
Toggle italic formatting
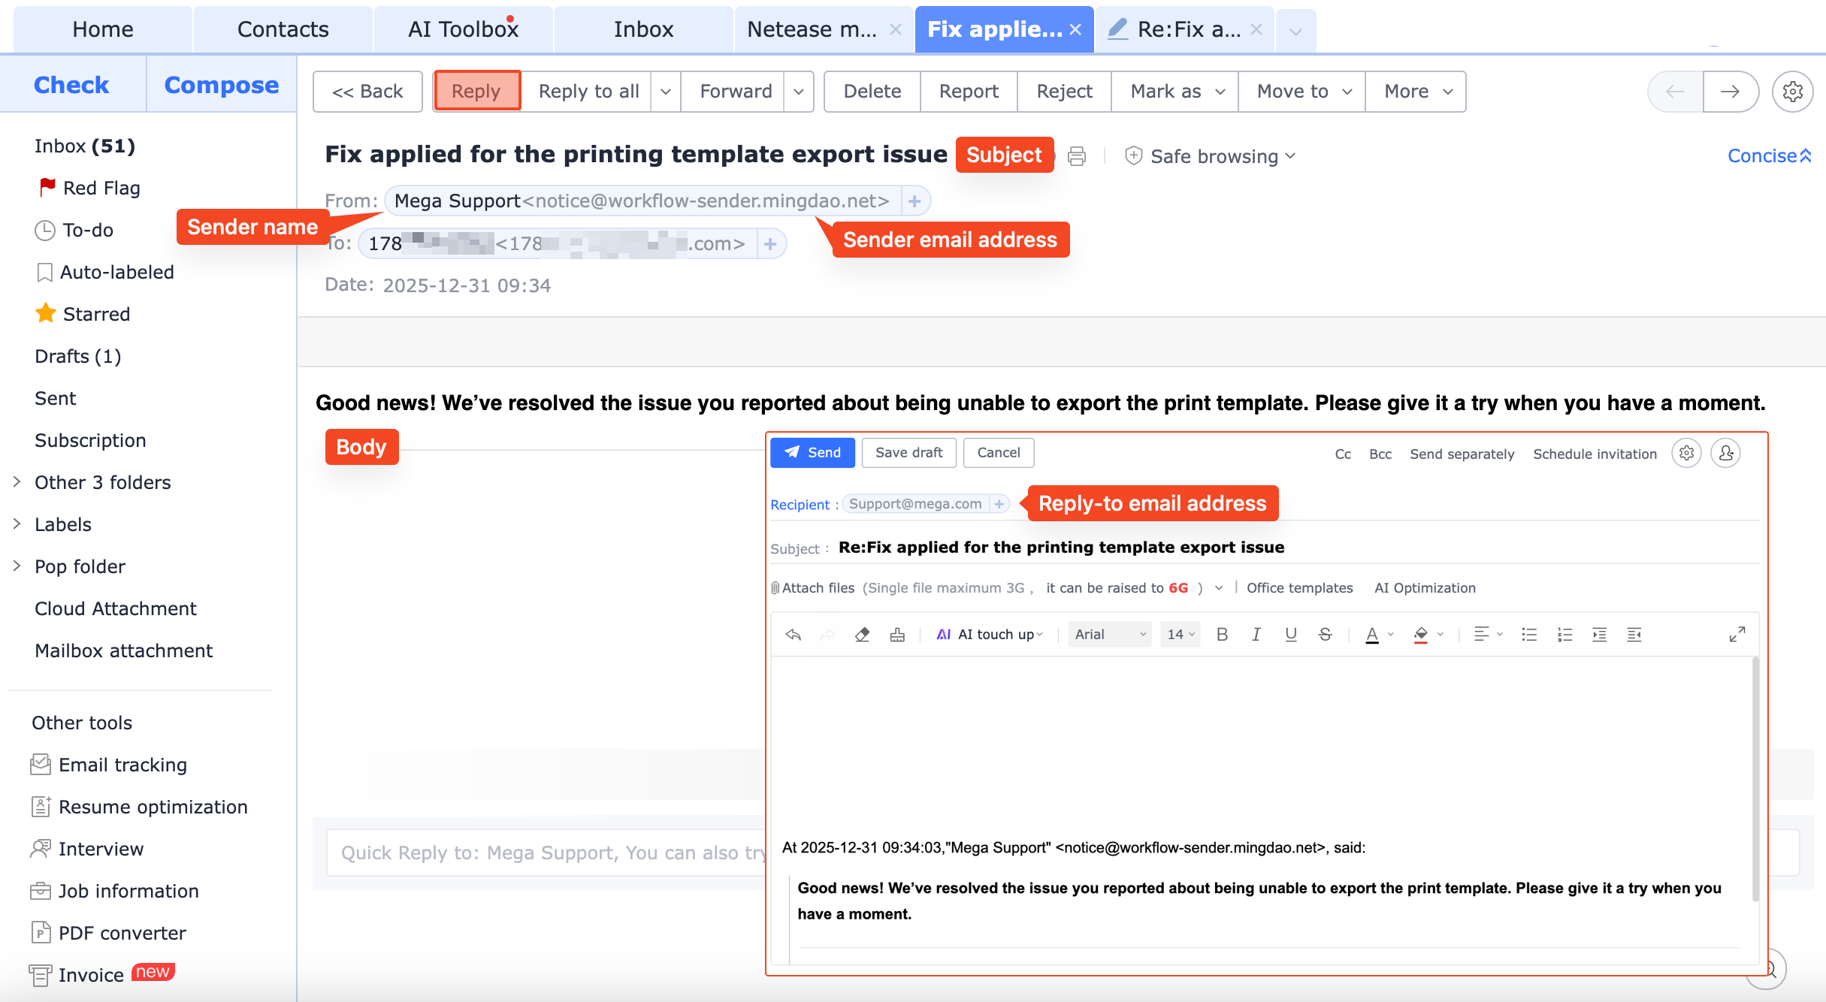(x=1256, y=635)
